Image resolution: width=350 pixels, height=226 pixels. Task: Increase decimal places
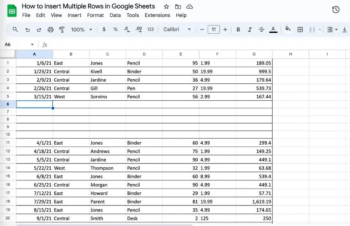tap(139, 30)
